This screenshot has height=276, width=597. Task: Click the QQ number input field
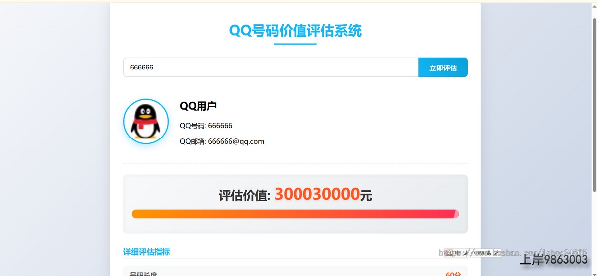[x=271, y=68]
